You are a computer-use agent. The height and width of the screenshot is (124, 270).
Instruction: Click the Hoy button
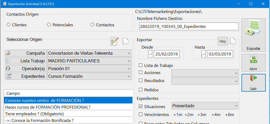223,41
